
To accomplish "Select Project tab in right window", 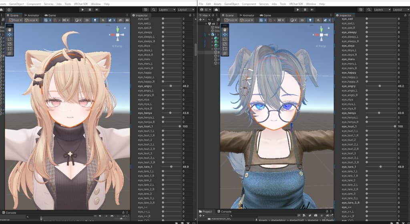I will (x=205, y=212).
